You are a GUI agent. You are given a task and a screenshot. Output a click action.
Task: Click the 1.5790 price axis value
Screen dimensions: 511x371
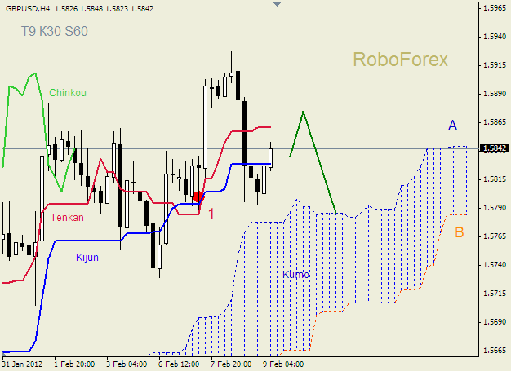pyautogui.click(x=495, y=208)
